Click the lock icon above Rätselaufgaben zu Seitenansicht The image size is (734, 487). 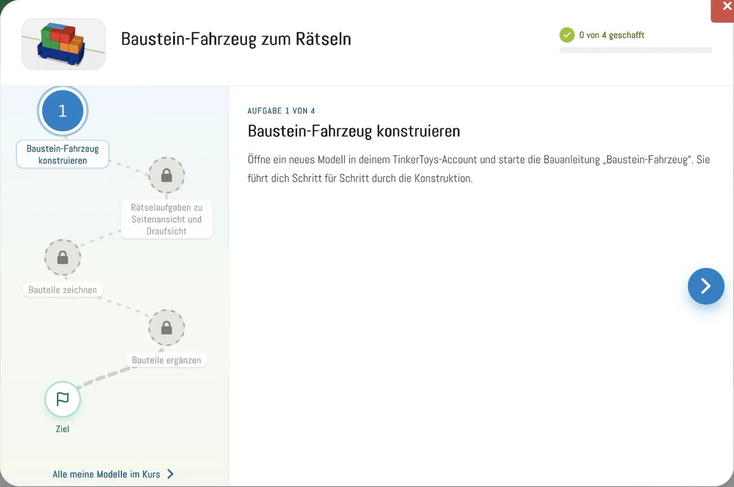[167, 175]
